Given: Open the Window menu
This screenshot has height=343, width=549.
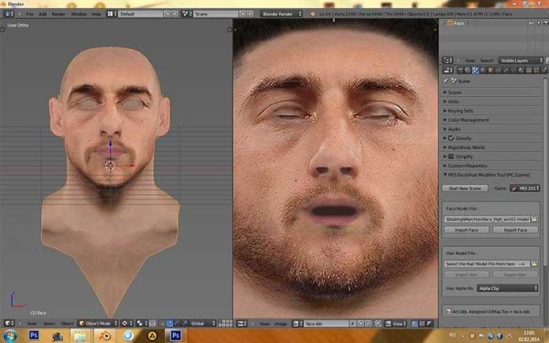Looking at the screenshot, I should (79, 14).
